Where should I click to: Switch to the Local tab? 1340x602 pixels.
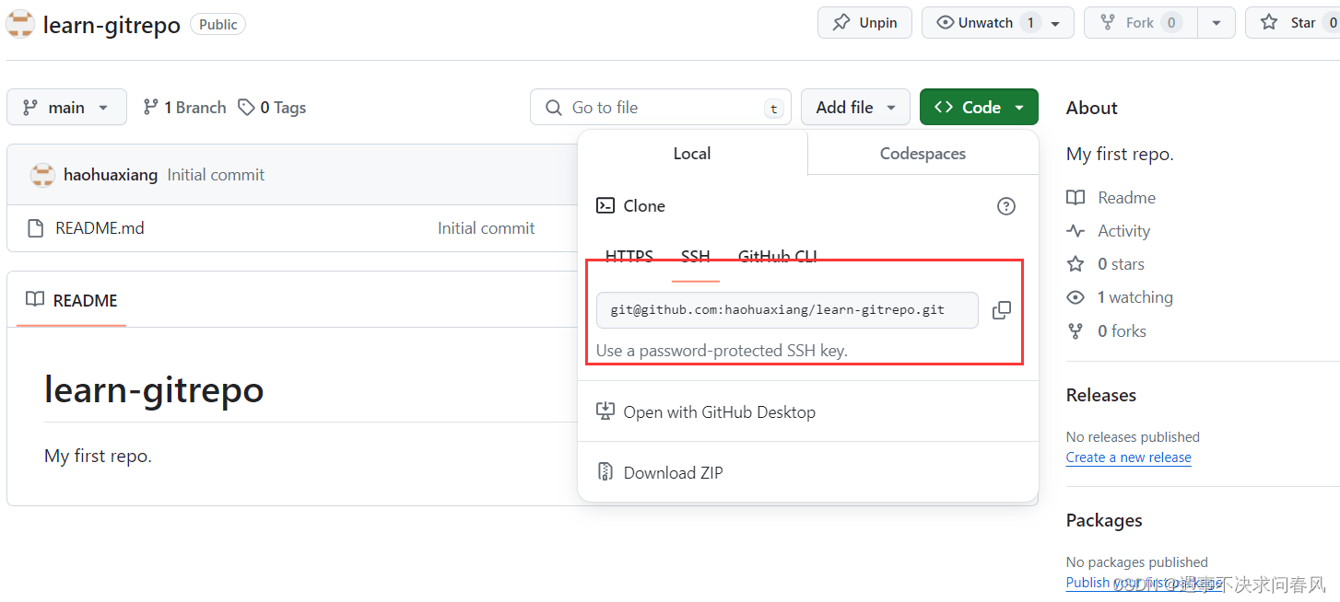pyautogui.click(x=692, y=153)
